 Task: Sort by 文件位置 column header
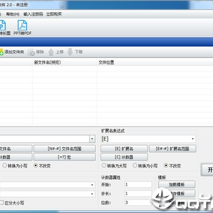(x=106, y=63)
